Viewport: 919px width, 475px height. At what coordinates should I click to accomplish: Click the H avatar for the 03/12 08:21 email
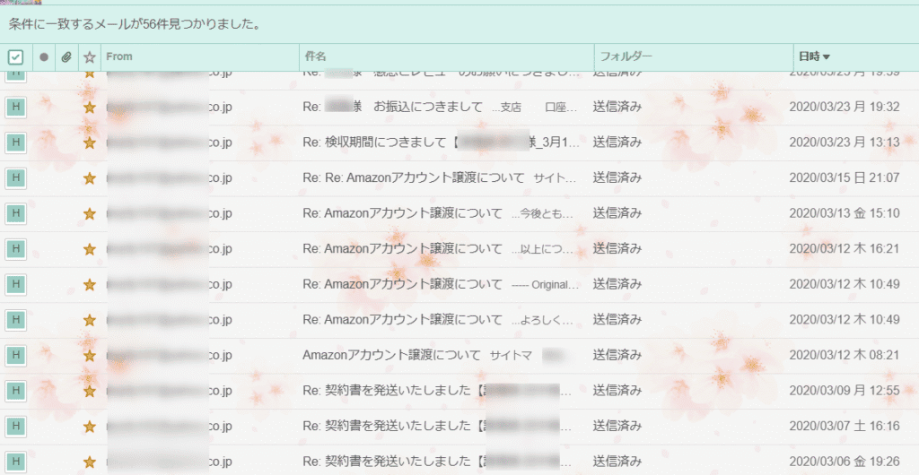pyautogui.click(x=15, y=356)
